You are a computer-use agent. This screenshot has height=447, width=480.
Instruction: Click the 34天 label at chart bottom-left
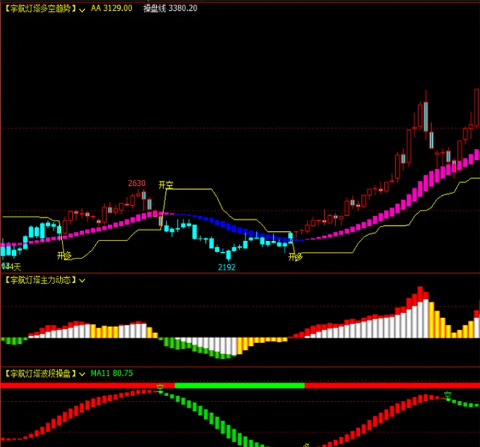tap(11, 266)
